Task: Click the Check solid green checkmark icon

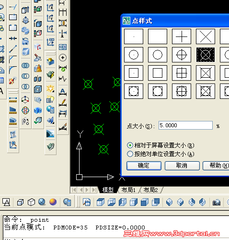Action: tap(38, 120)
